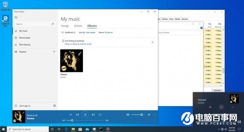Click album art in volume media overlay
The height and width of the screenshot is (132, 244).
pyautogui.click(x=234, y=99)
